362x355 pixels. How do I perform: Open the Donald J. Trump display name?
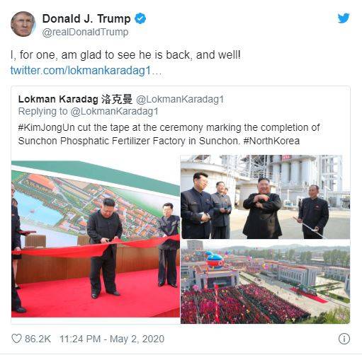click(86, 18)
